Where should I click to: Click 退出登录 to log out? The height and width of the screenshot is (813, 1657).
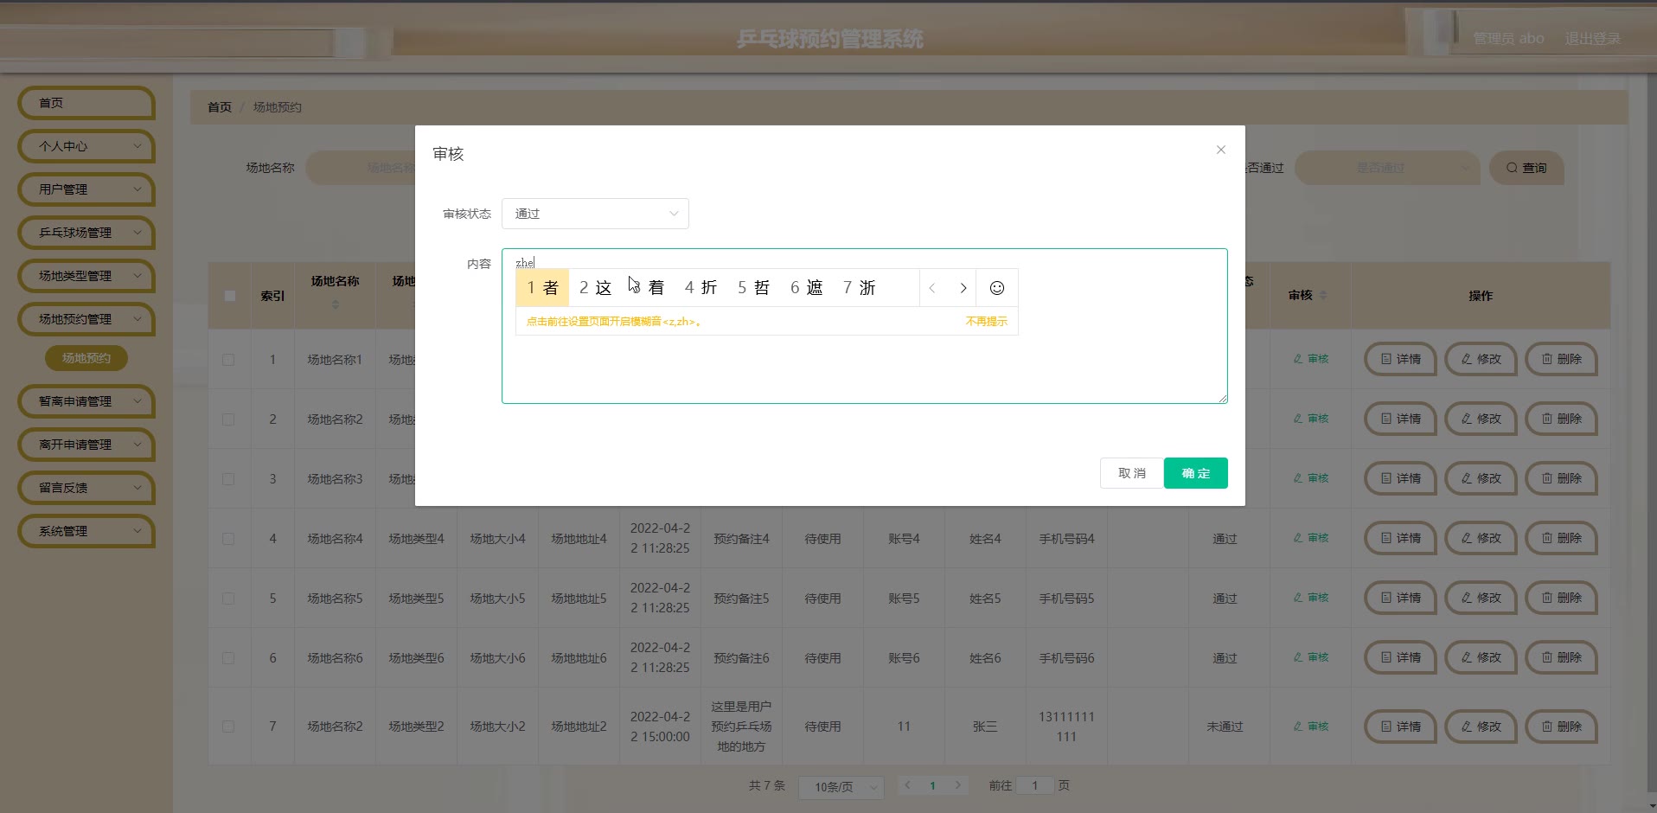pos(1592,39)
